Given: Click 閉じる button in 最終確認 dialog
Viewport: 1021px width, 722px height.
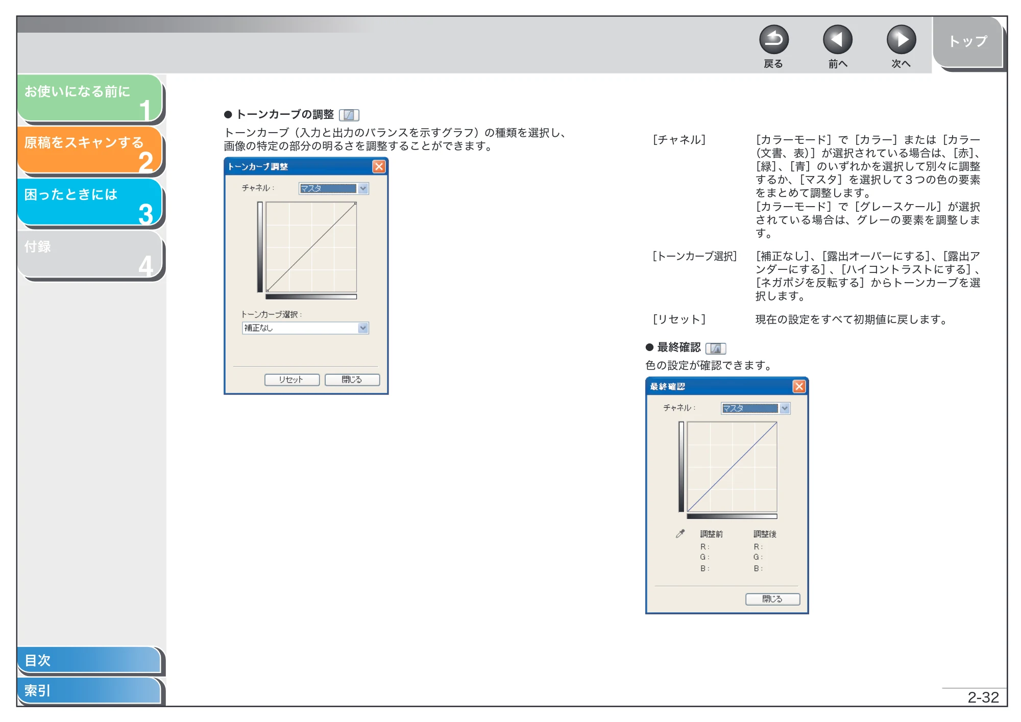Looking at the screenshot, I should (772, 599).
